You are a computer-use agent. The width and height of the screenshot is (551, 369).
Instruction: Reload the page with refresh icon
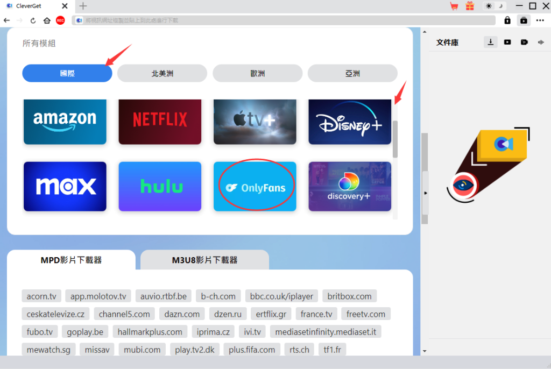[x=33, y=20]
